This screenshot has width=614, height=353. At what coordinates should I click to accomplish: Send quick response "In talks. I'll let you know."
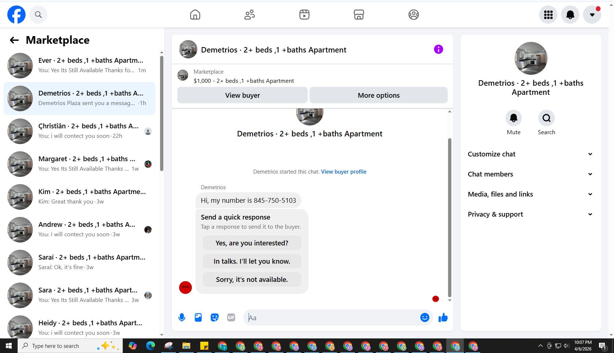point(252,261)
